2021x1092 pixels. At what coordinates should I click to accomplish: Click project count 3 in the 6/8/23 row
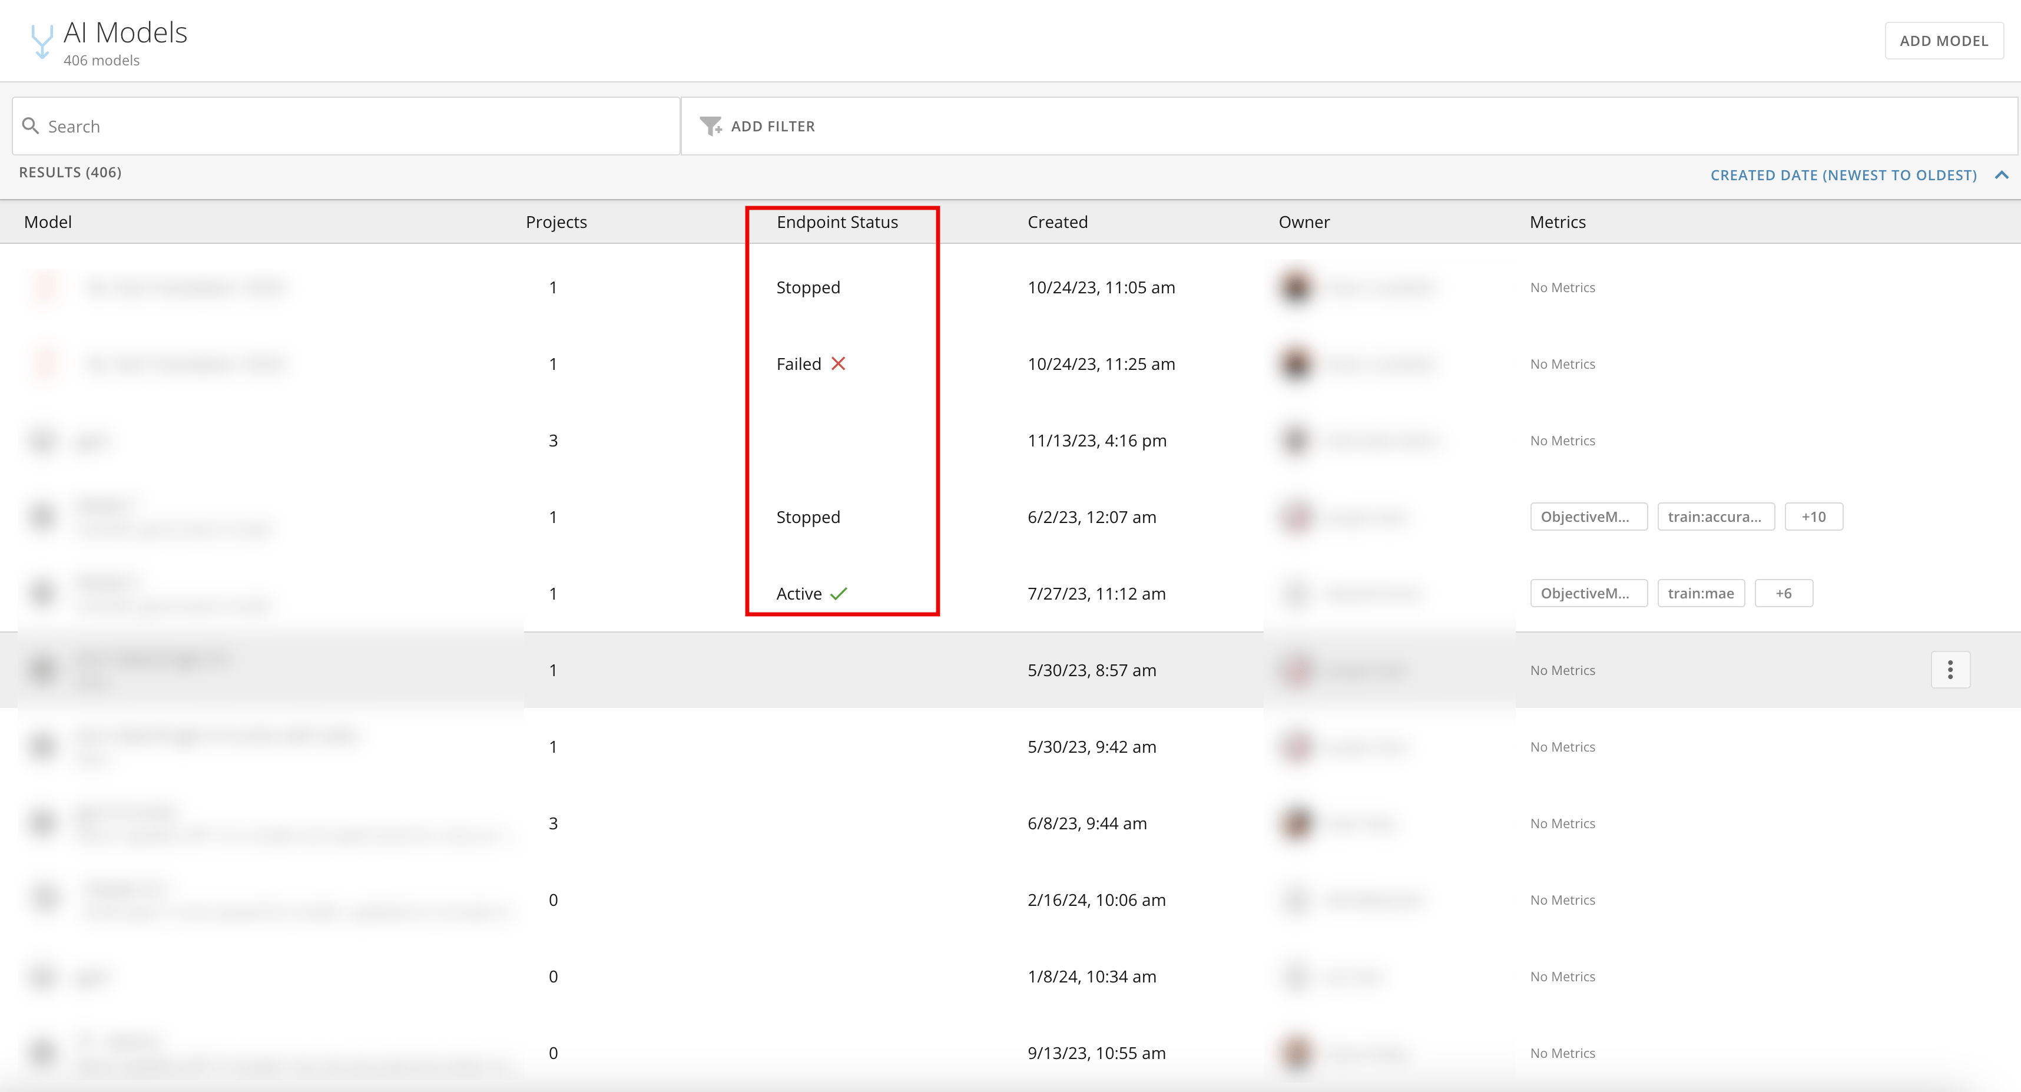pyautogui.click(x=553, y=823)
